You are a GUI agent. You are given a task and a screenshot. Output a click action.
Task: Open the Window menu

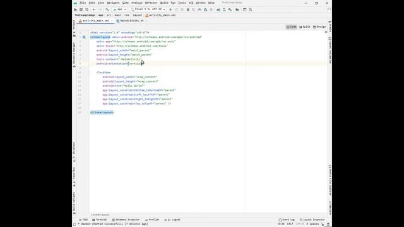(201, 3)
